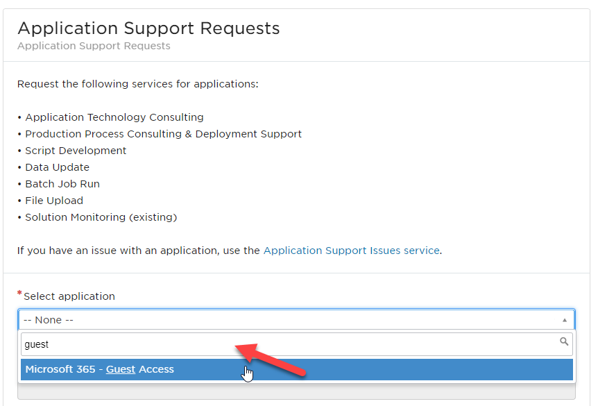Click Request the following services intro text
The image size is (598, 406).
tap(137, 84)
